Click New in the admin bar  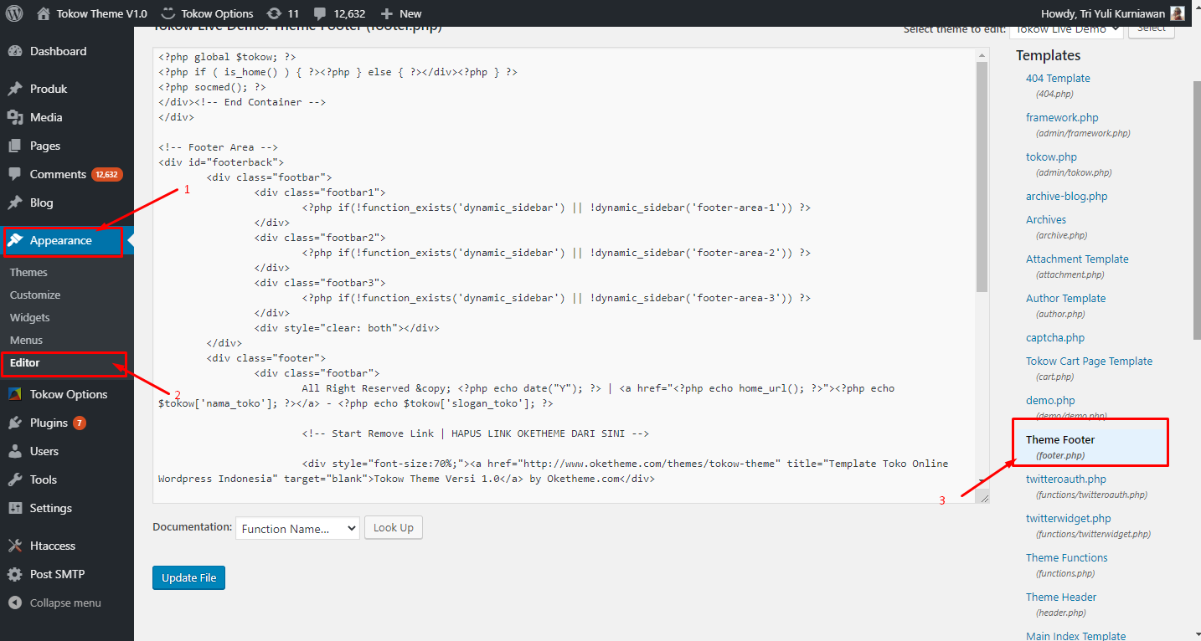401,13
